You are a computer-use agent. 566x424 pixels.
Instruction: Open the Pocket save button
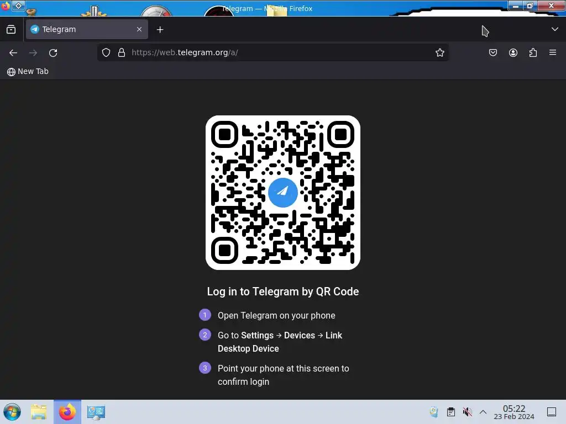(x=492, y=52)
